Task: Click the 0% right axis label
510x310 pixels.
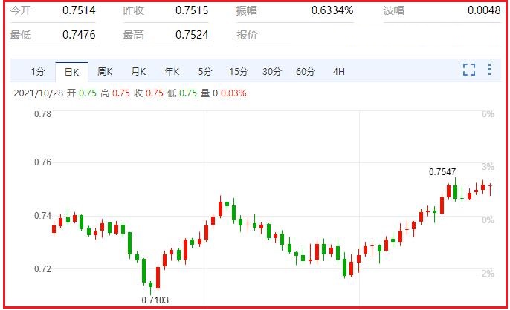Action: point(488,220)
